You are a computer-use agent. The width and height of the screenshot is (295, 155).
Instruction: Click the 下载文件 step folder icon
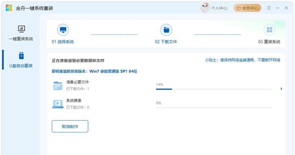click(x=166, y=30)
